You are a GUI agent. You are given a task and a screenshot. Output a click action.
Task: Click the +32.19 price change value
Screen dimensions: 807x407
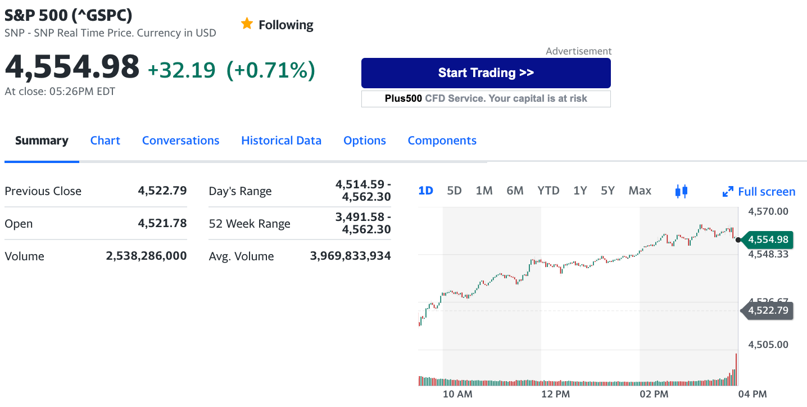[x=182, y=70]
